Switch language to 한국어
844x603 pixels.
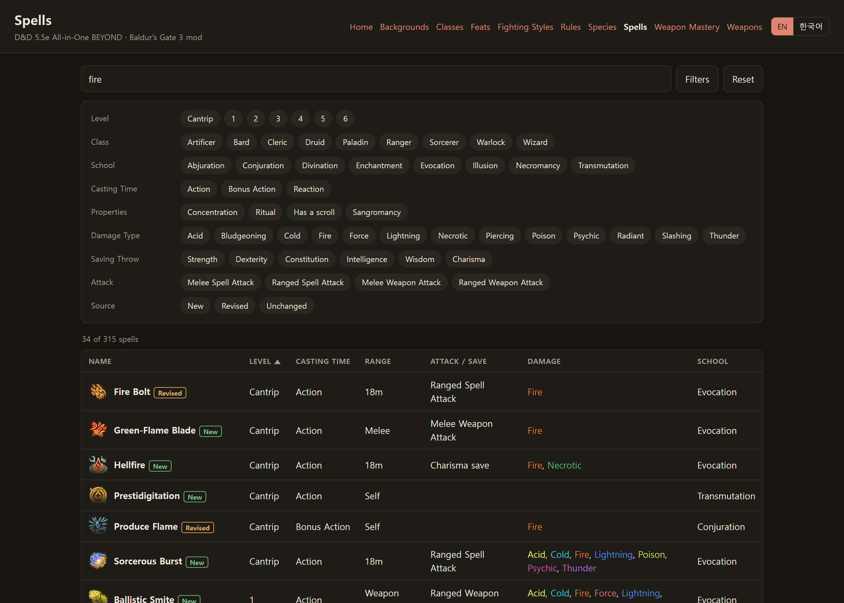point(811,27)
